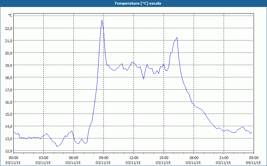The height and width of the screenshot is (166, 267).
Task: Click the 22,0 y-axis label
Action: coord(9,29)
